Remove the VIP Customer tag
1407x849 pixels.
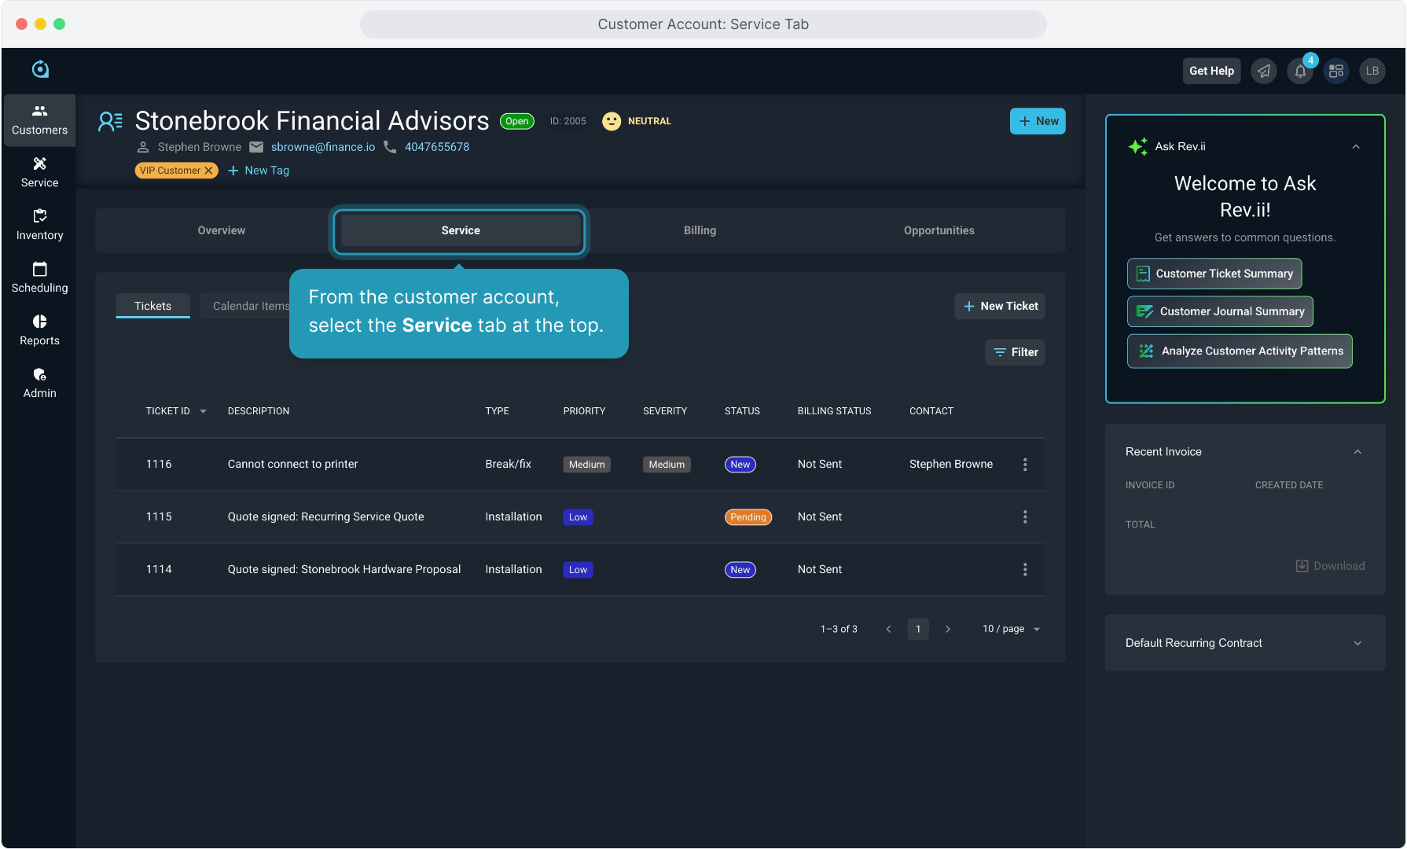click(x=209, y=171)
